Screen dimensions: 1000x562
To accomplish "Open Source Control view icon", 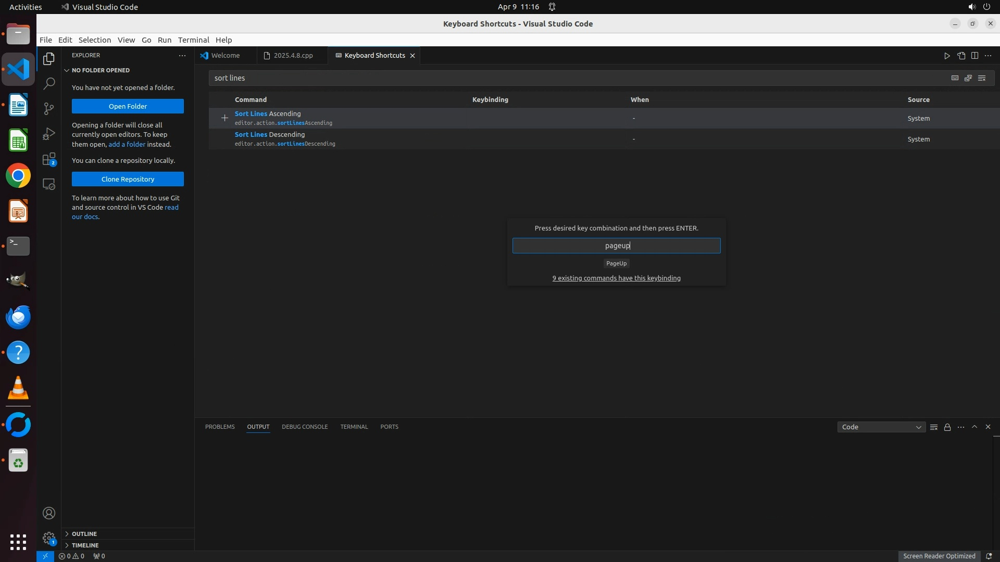I will [x=49, y=108].
